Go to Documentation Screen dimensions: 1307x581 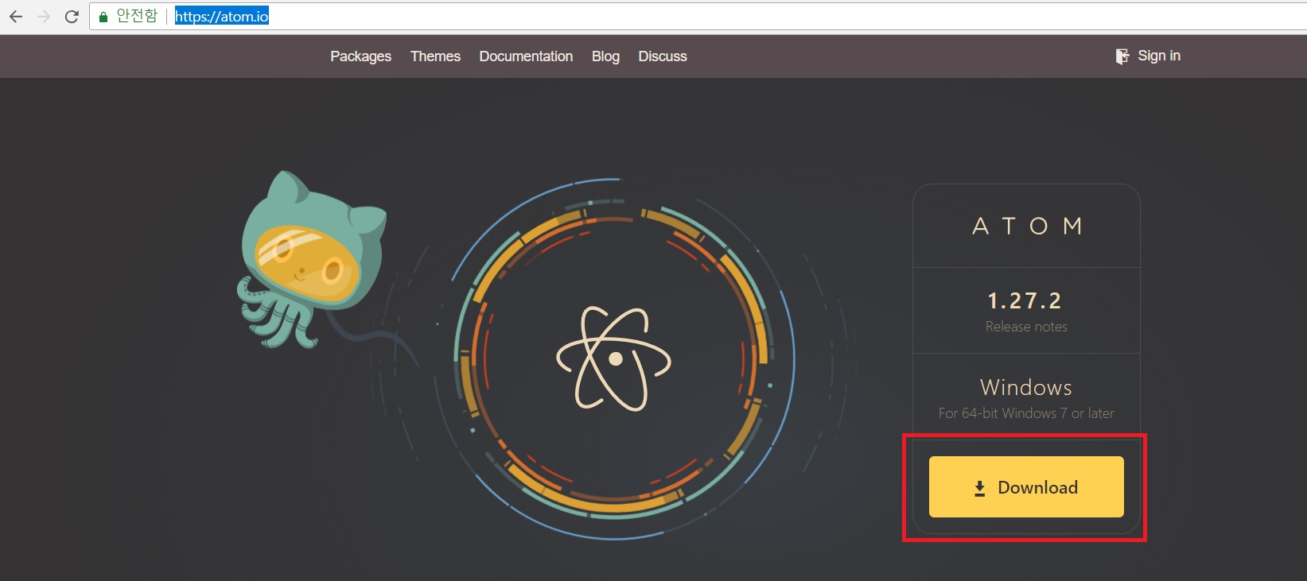click(526, 56)
